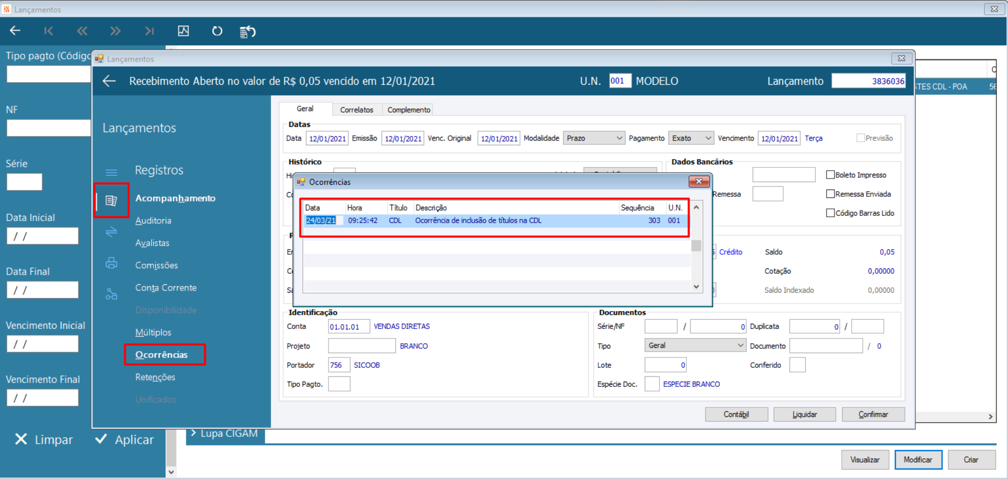Enable the Remessa Enviada checkbox
The width and height of the screenshot is (1008, 479).
[x=831, y=194]
